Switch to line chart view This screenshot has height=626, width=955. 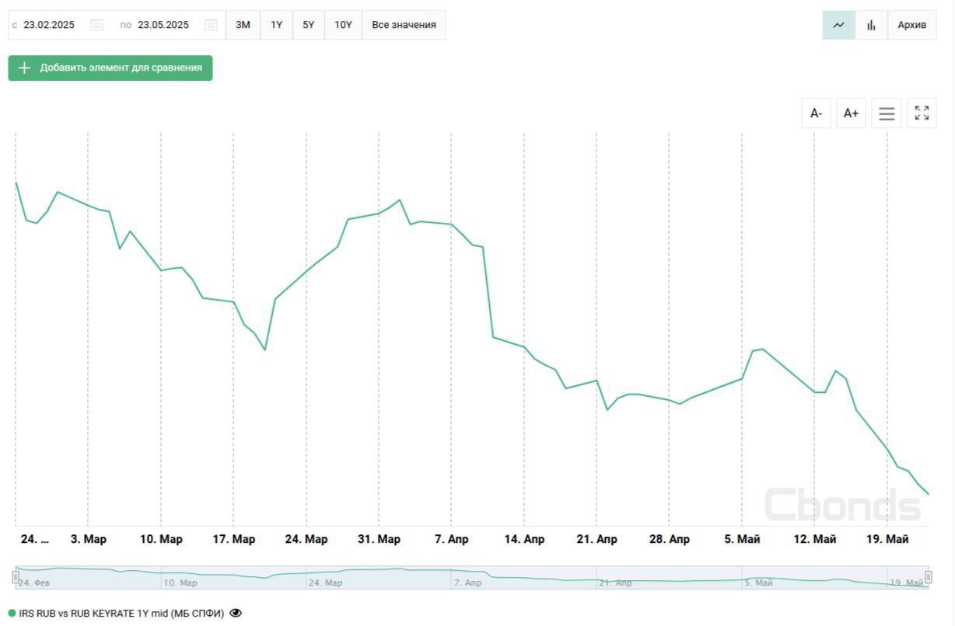pos(838,25)
